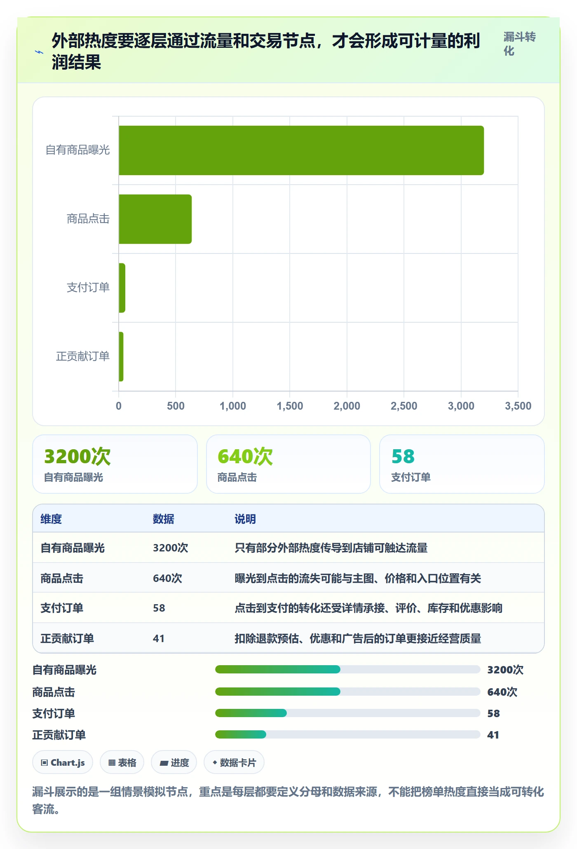Click the 漏斗转化 tag in header
The width and height of the screenshot is (577, 849).
coord(519,44)
